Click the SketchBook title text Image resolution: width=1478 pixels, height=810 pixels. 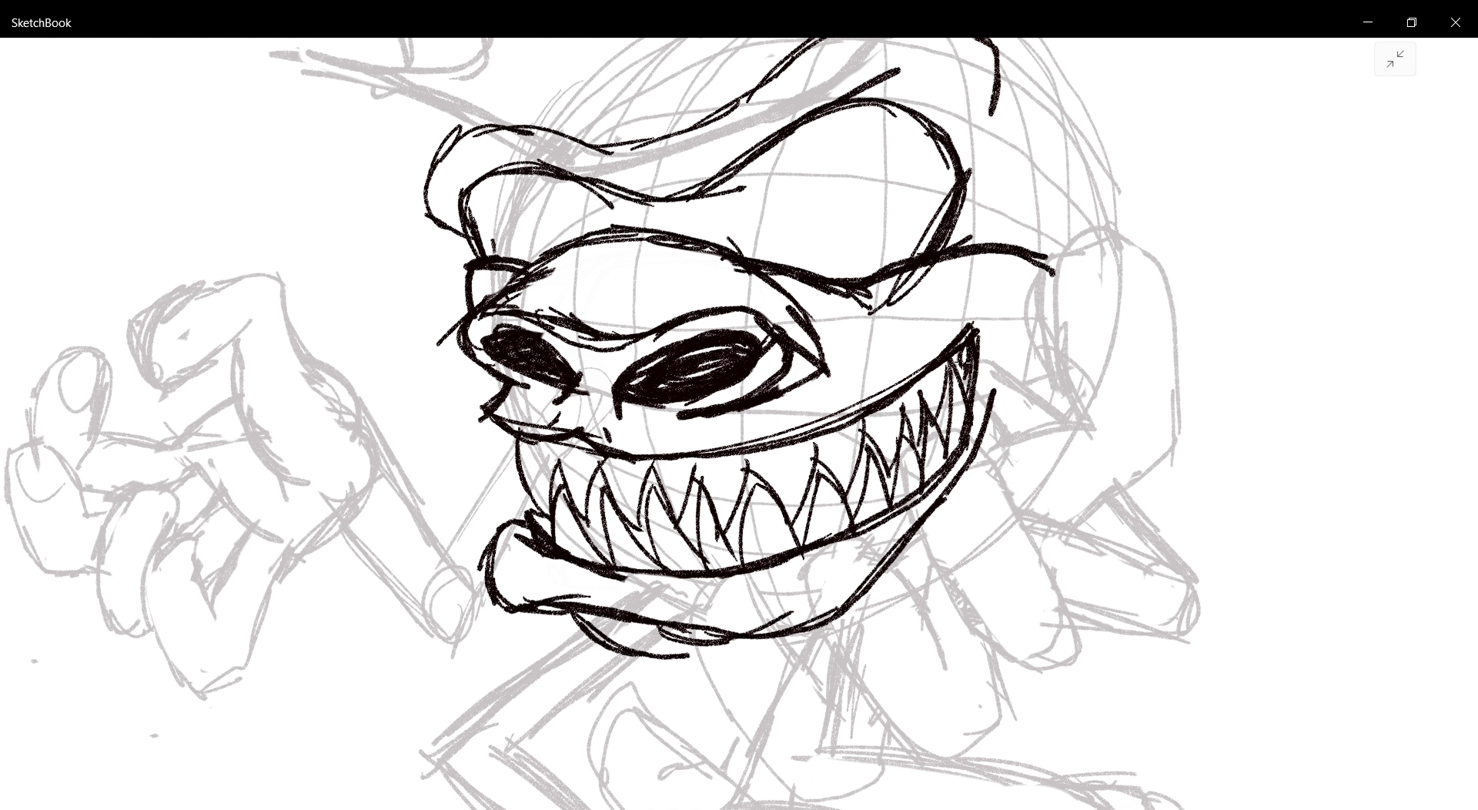click(42, 23)
